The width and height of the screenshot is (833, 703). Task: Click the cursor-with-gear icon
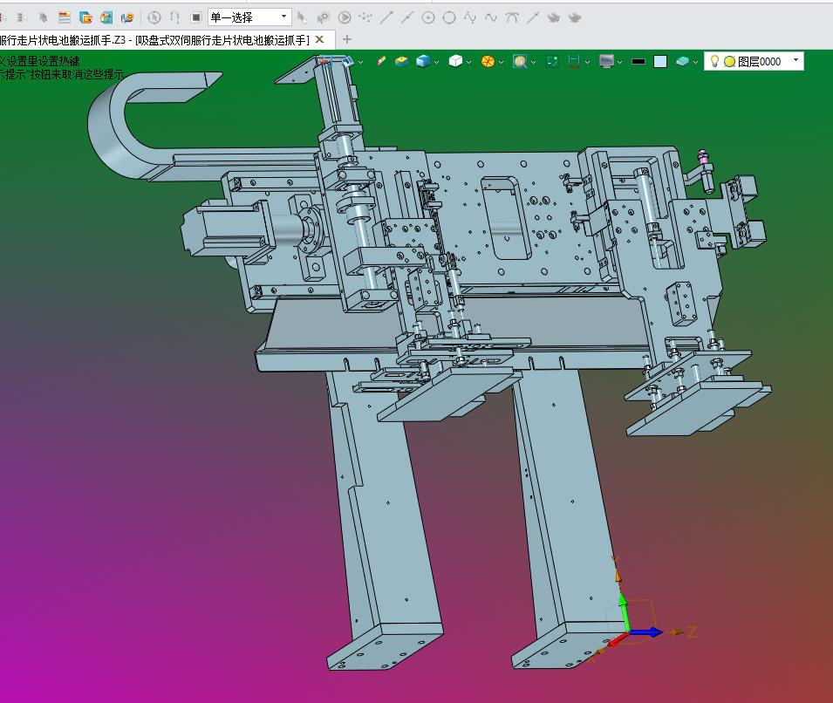click(323, 17)
